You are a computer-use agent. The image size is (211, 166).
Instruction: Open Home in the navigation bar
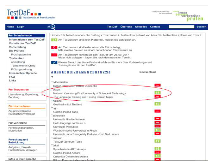[10, 27]
